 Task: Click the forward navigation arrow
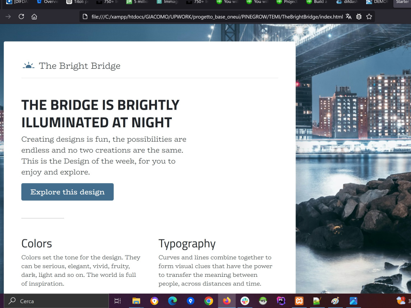click(x=8, y=17)
